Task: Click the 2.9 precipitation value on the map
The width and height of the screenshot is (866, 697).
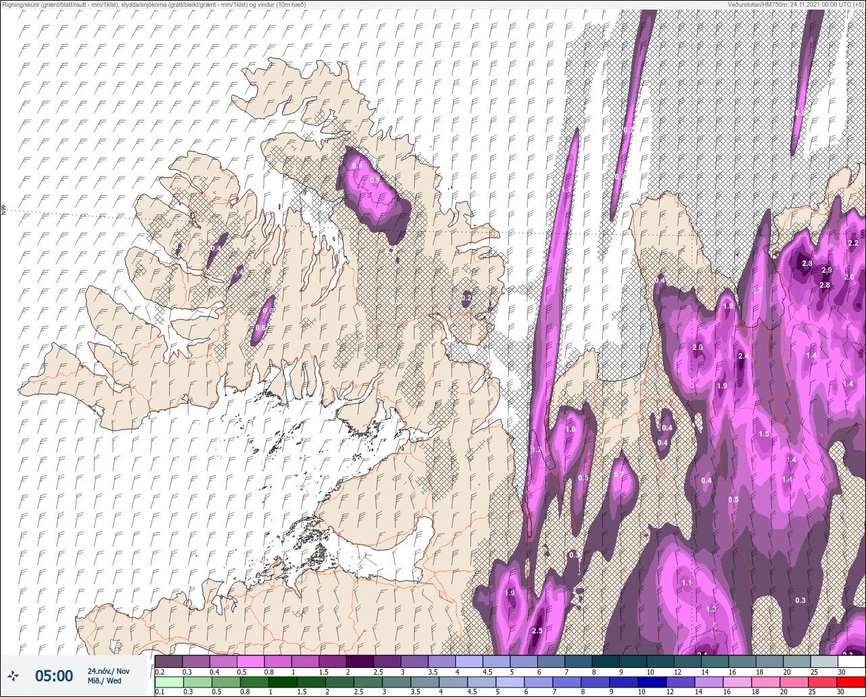Action: coord(826,270)
